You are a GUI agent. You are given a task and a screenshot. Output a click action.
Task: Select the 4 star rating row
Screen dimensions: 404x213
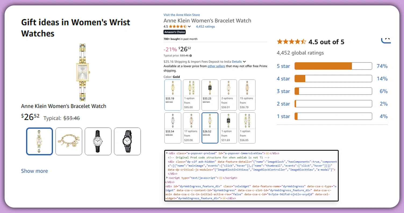pyautogui.click(x=283, y=78)
